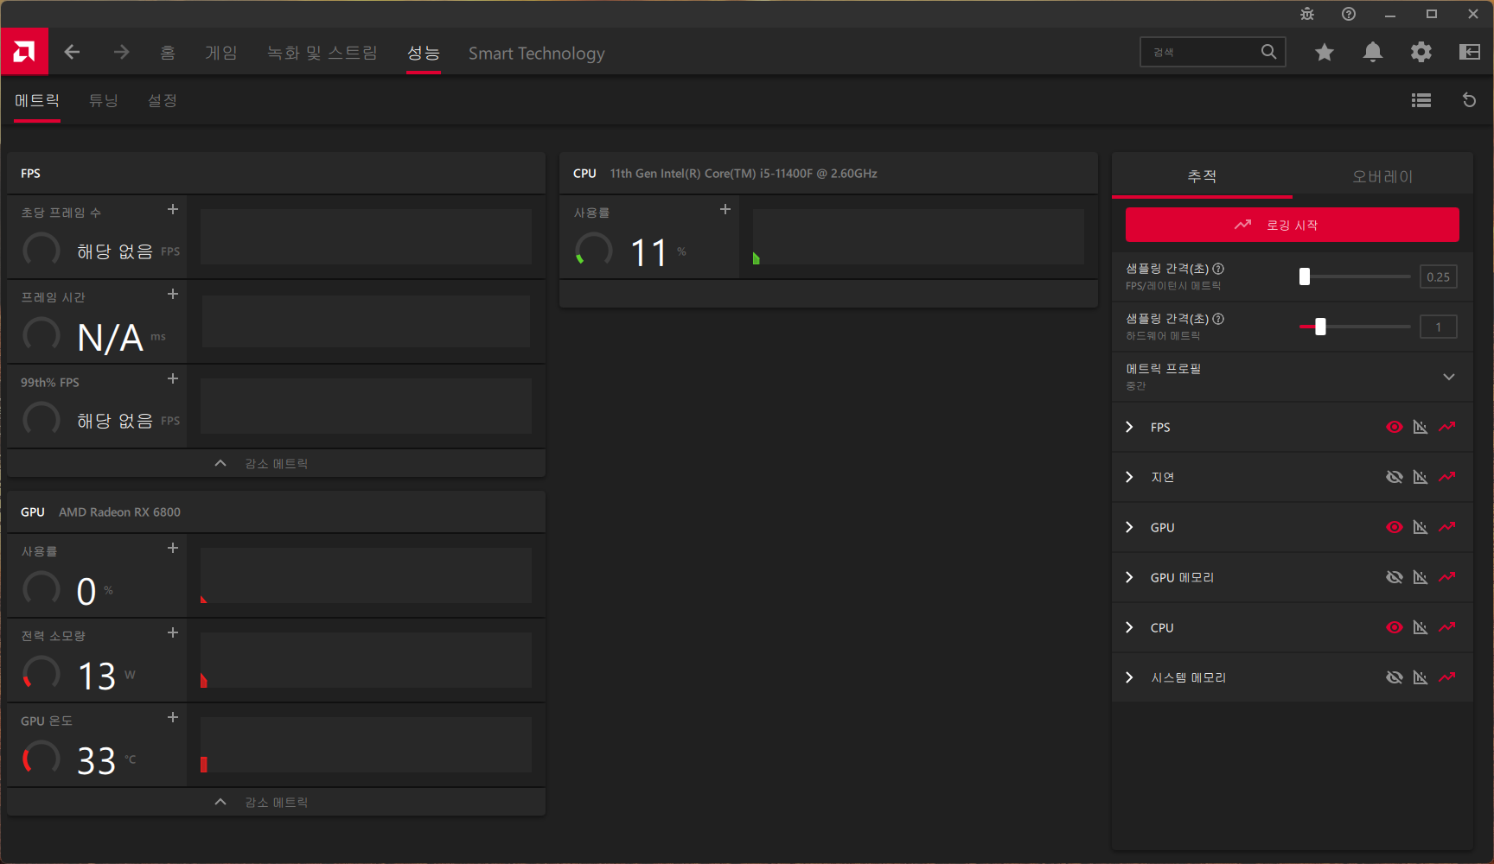Image resolution: width=1494 pixels, height=864 pixels.
Task: Collapse GPU panel via 감소 메트릭
Action: point(276,802)
